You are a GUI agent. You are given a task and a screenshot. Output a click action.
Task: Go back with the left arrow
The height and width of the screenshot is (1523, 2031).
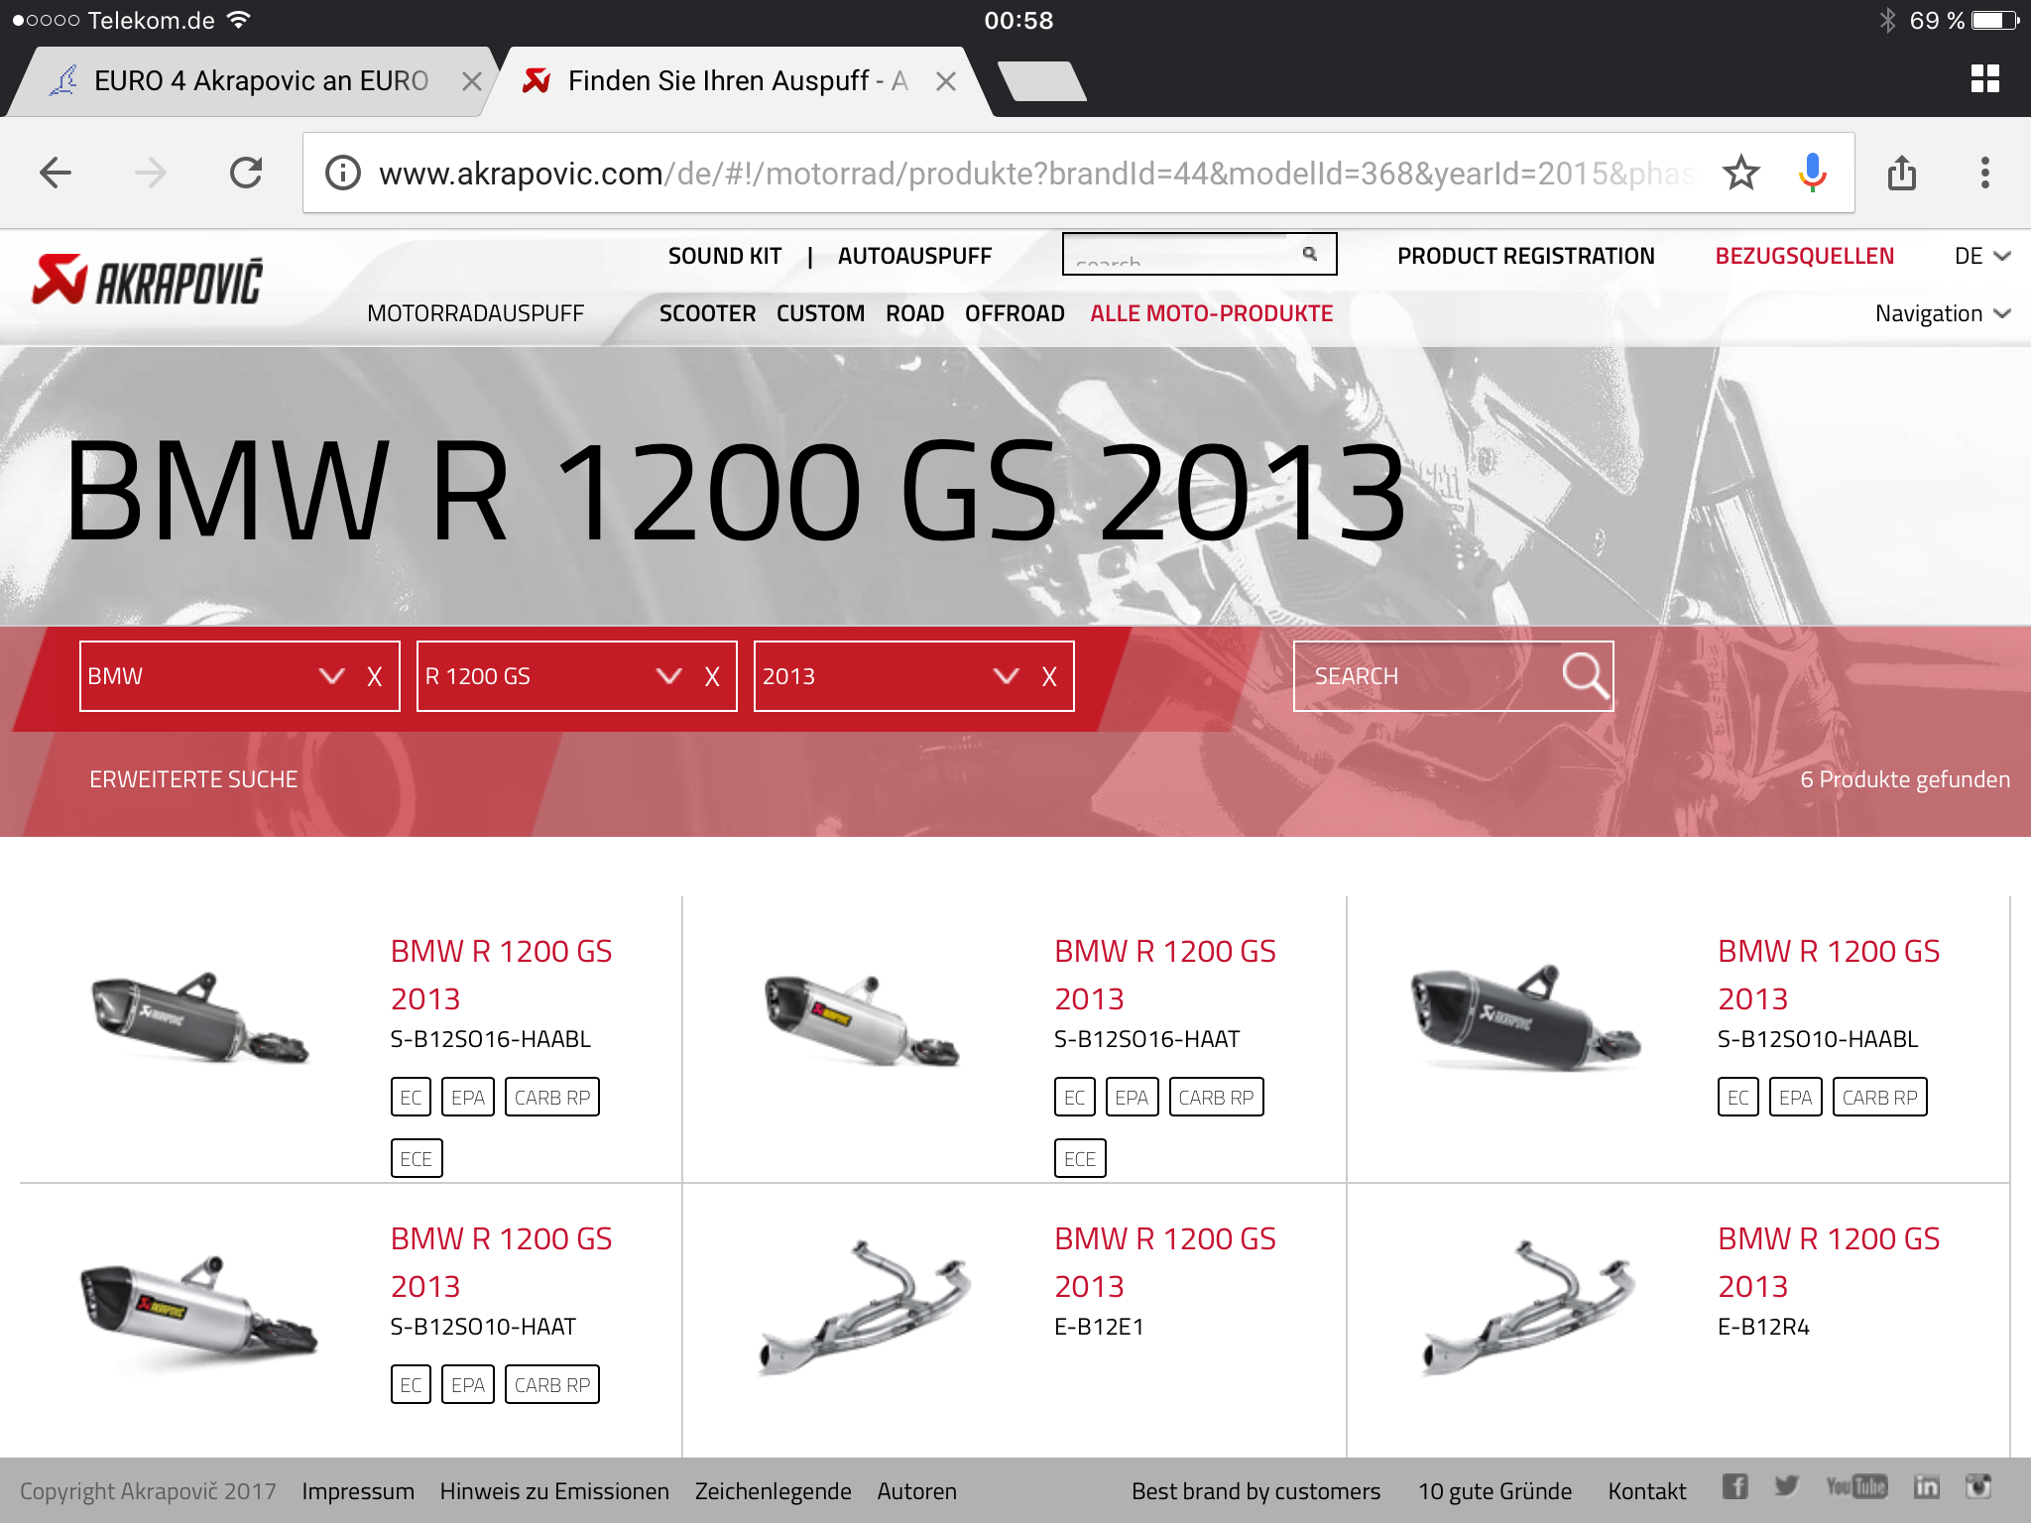click(56, 174)
